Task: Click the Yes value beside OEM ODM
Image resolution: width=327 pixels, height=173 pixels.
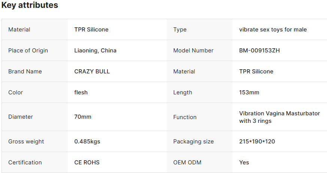Action: pos(244,163)
